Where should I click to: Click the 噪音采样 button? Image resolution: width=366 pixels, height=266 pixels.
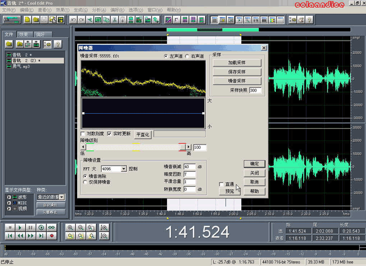click(x=237, y=81)
